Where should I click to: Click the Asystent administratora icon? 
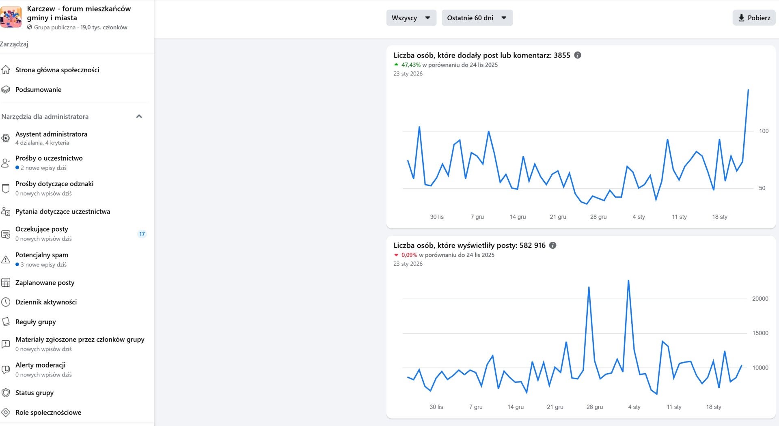6,138
